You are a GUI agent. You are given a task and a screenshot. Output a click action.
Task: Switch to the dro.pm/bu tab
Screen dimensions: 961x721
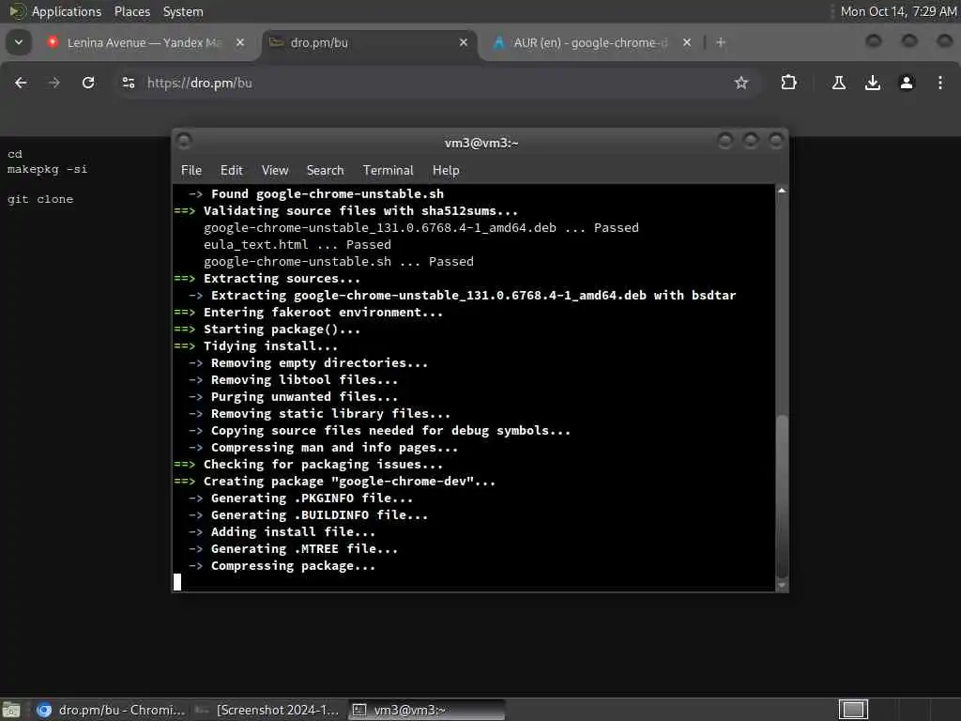[370, 43]
